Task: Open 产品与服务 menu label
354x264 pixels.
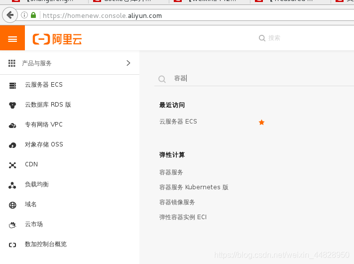Action: point(37,63)
